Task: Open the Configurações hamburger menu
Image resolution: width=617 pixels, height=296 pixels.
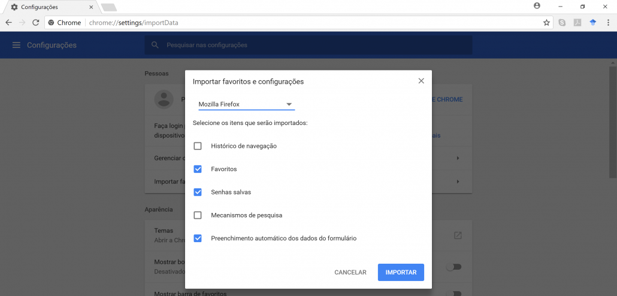Action: pyautogui.click(x=16, y=45)
